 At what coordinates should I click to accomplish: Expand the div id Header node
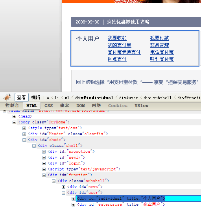(x=24, y=134)
